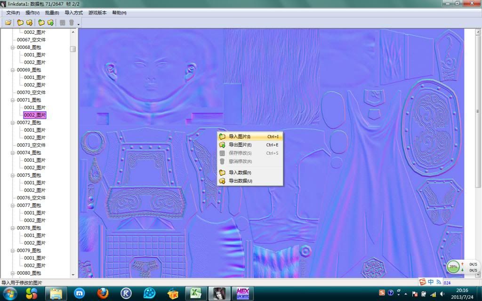Select the 00070_空文件 tree entry

[x=31, y=93]
